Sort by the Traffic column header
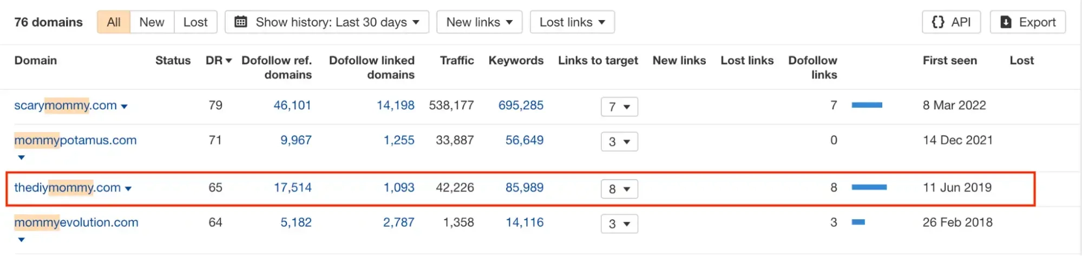The width and height of the screenshot is (1082, 256). tap(456, 61)
